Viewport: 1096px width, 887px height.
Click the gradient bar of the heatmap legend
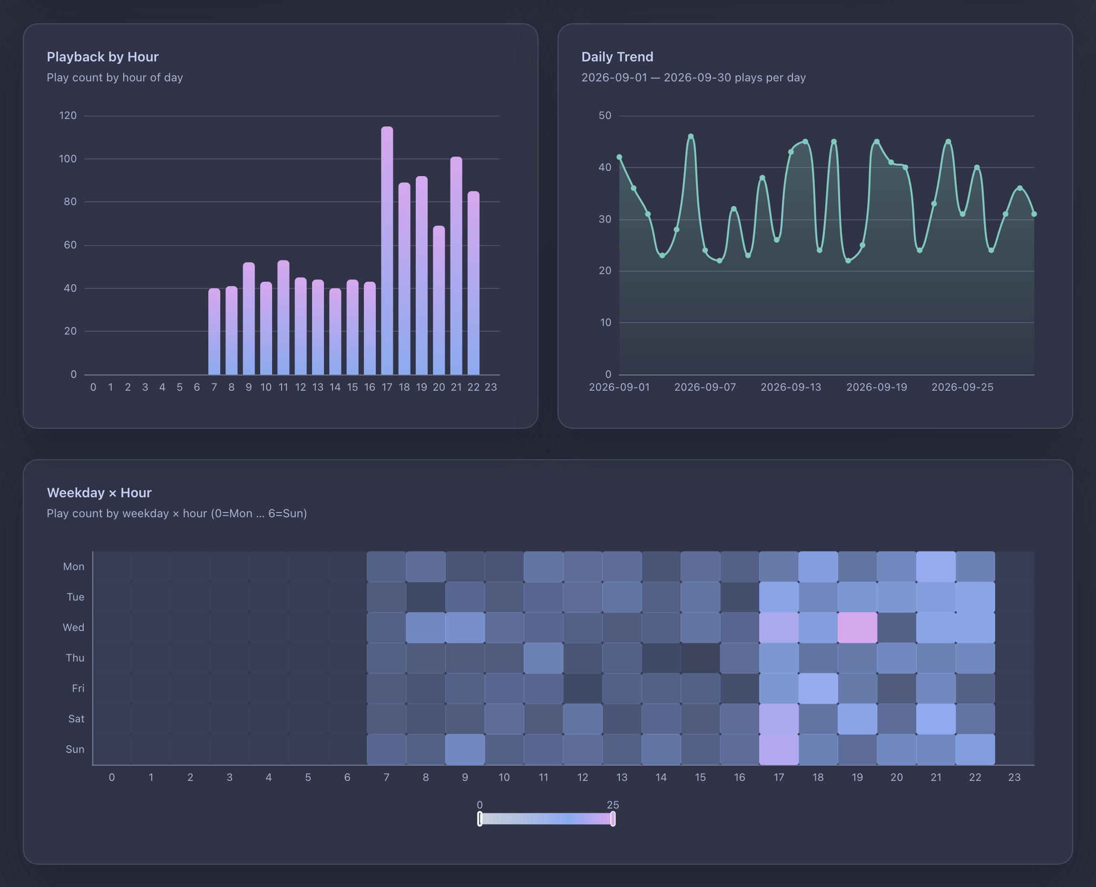(x=546, y=819)
